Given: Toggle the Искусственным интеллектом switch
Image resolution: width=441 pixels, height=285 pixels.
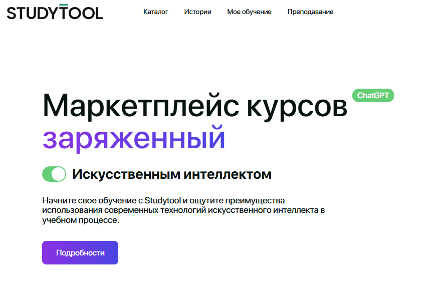Looking at the screenshot, I should 54,174.
